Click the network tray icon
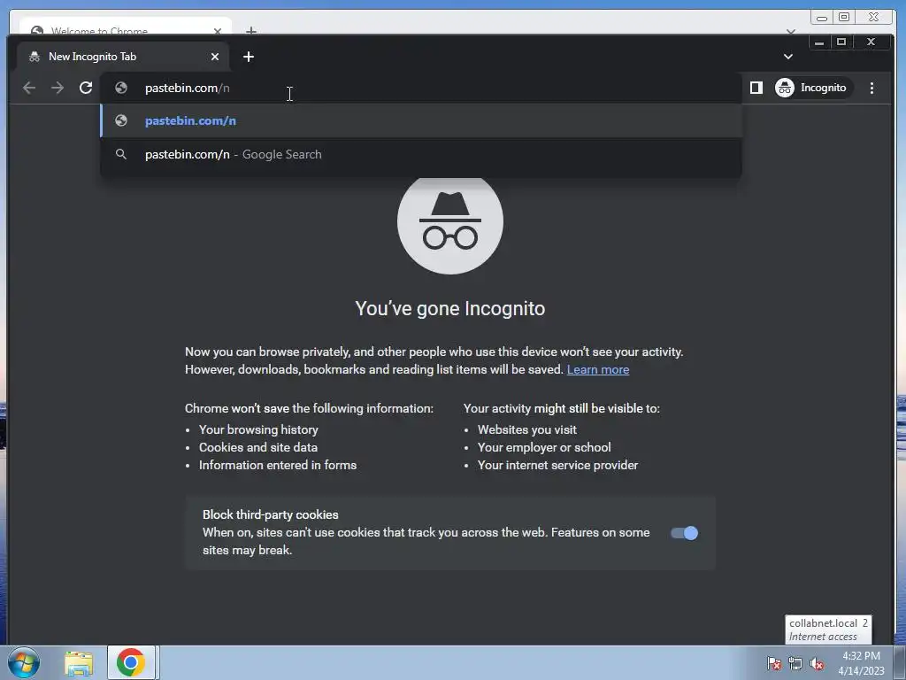 point(795,663)
